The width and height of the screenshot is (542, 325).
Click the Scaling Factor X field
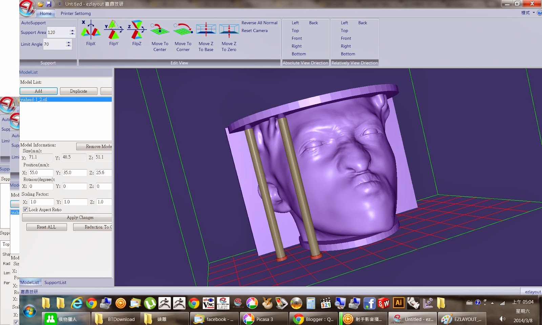point(42,202)
